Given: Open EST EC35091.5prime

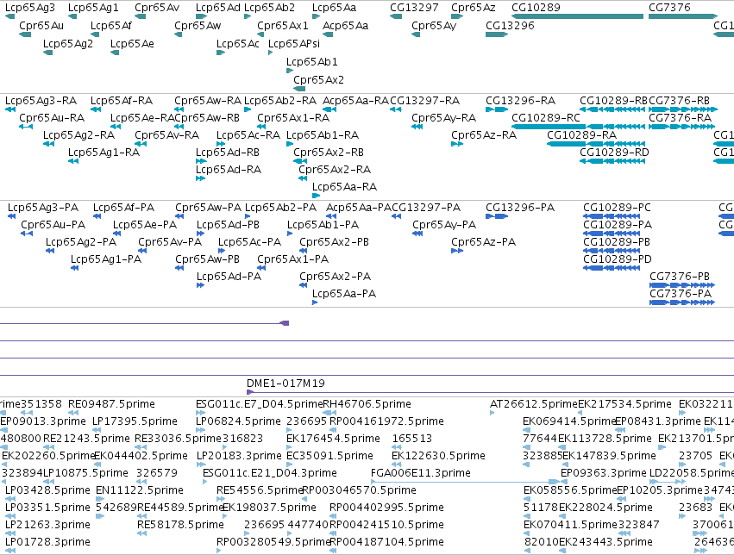Looking at the screenshot, I should (x=330, y=456).
